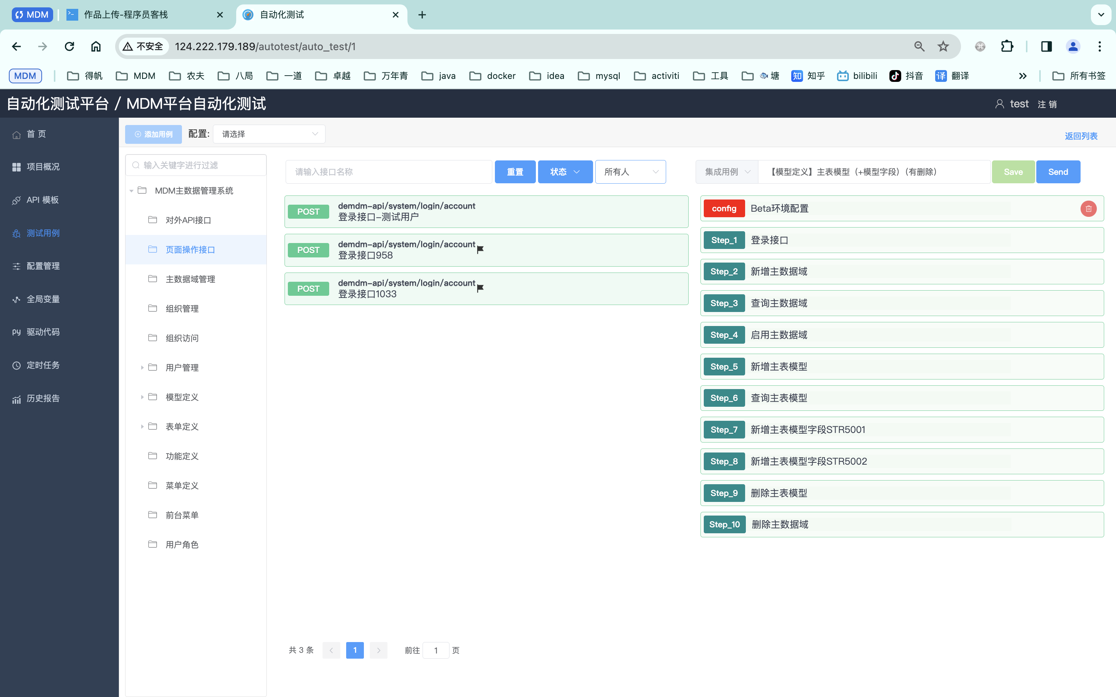Viewport: 1116px width, 697px height.
Task: Open the browser extensions puzzle icon
Action: tap(1007, 46)
